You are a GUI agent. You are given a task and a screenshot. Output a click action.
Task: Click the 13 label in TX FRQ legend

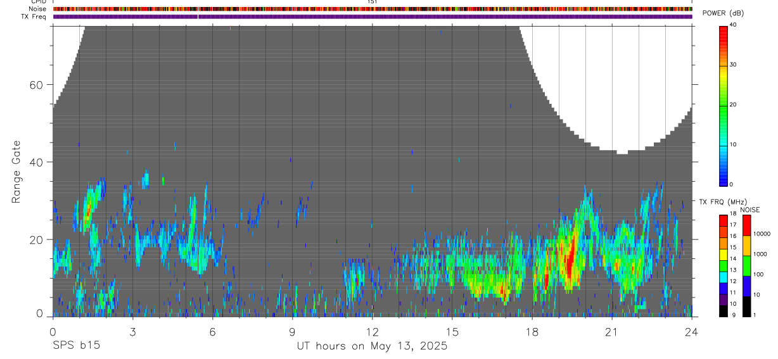[x=733, y=270]
